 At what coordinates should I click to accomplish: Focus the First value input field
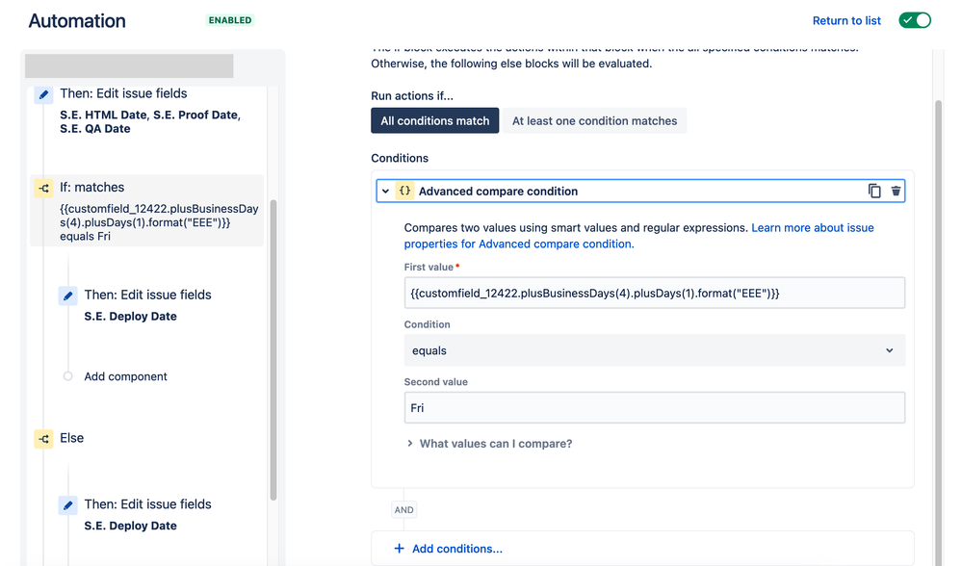655,293
